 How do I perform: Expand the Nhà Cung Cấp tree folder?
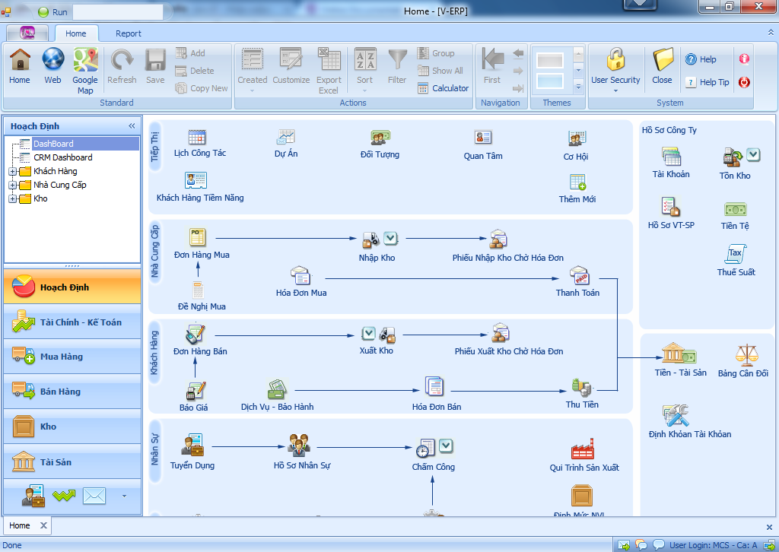(x=13, y=186)
